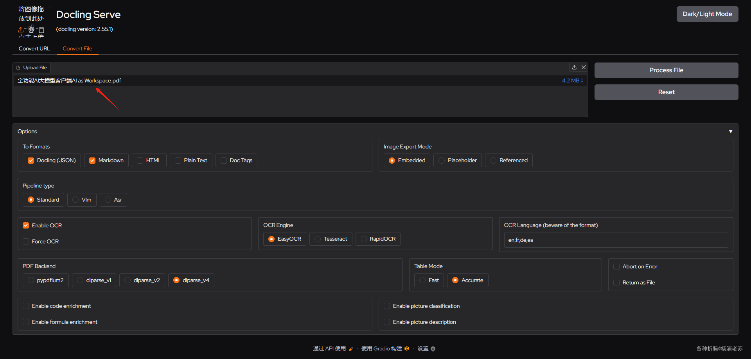Screen dimensions: 751x359
Task: Check the HTML format option
Action: pos(140,161)
